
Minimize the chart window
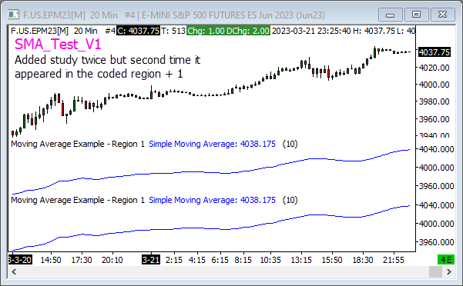point(390,15)
